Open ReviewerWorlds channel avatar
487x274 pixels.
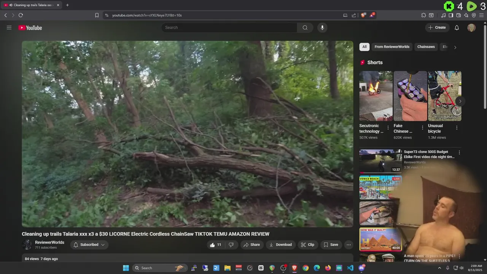[27, 245]
